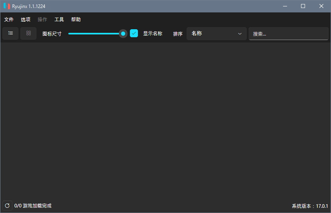331x213 pixels.
Task: Uncheck the 显示名称 checkbox
Action: [134, 34]
